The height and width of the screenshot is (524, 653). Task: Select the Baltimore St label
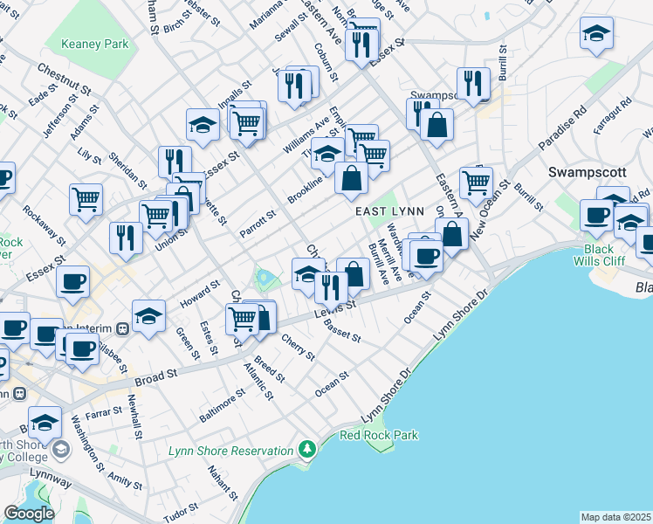click(223, 405)
